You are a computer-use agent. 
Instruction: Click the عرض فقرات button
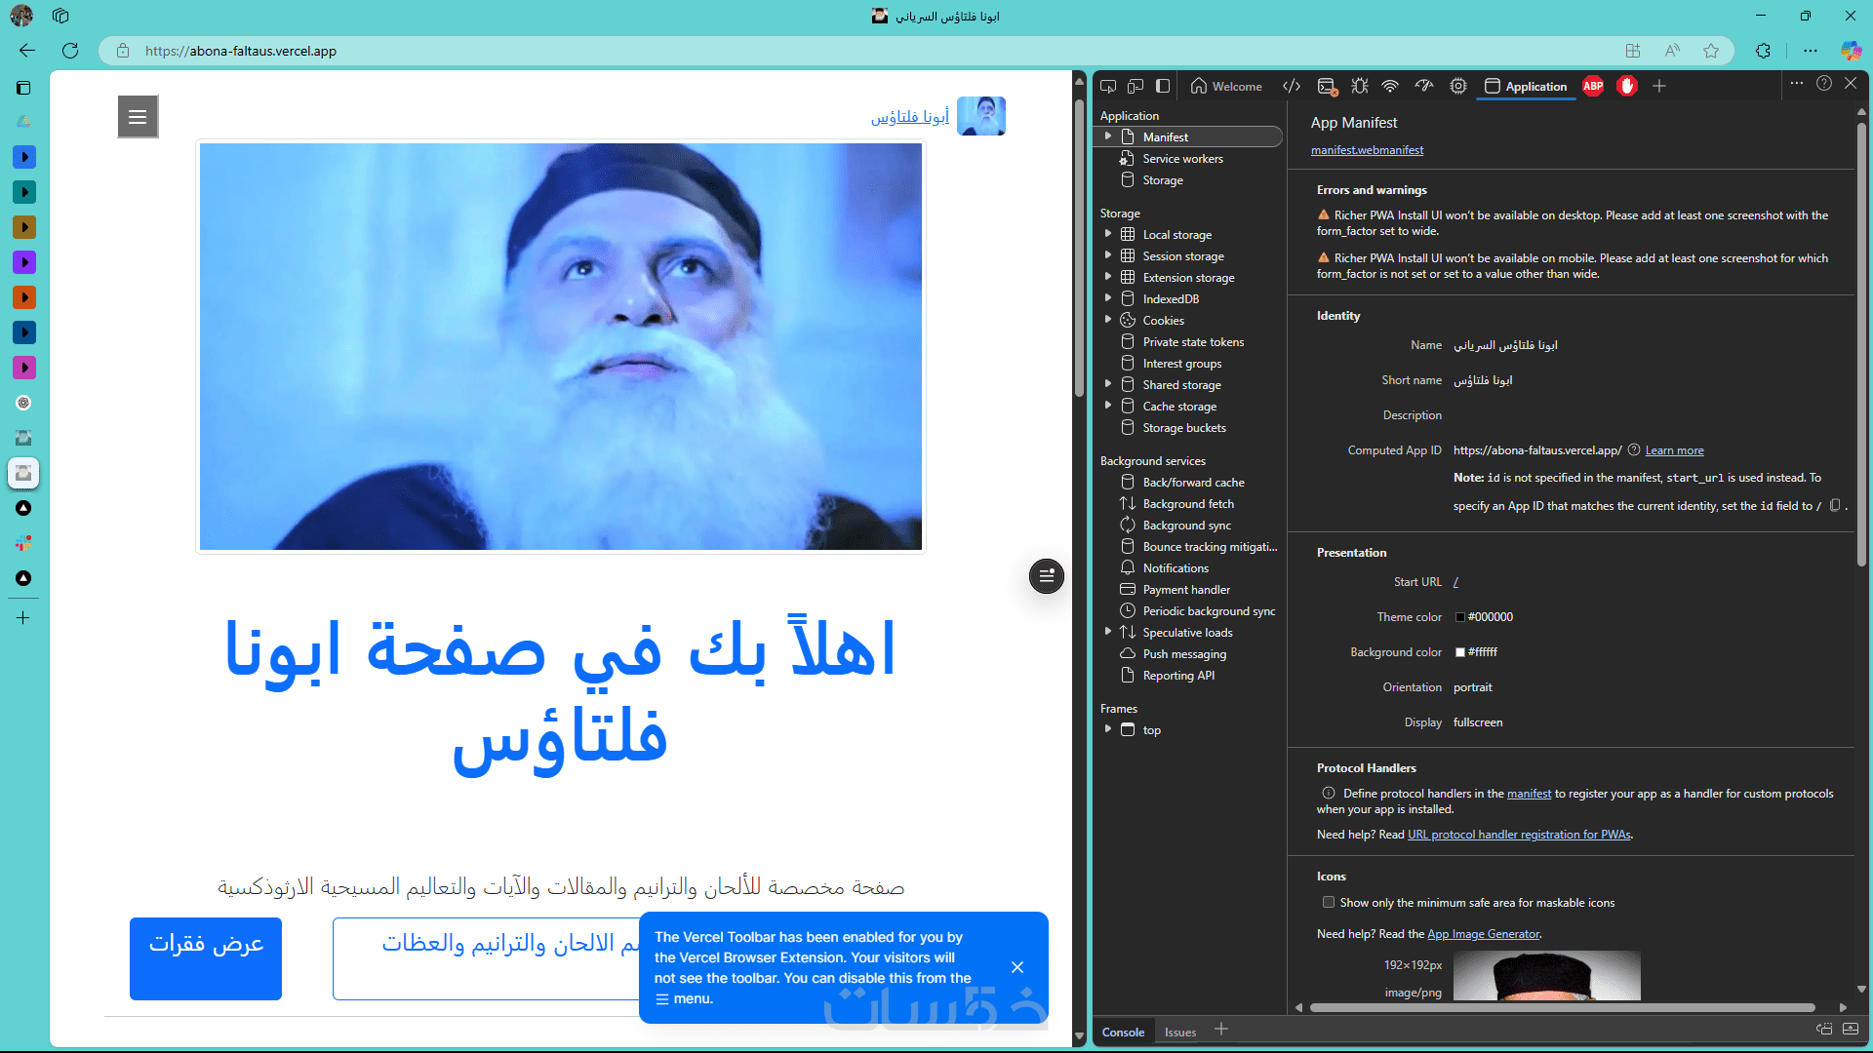(x=206, y=957)
